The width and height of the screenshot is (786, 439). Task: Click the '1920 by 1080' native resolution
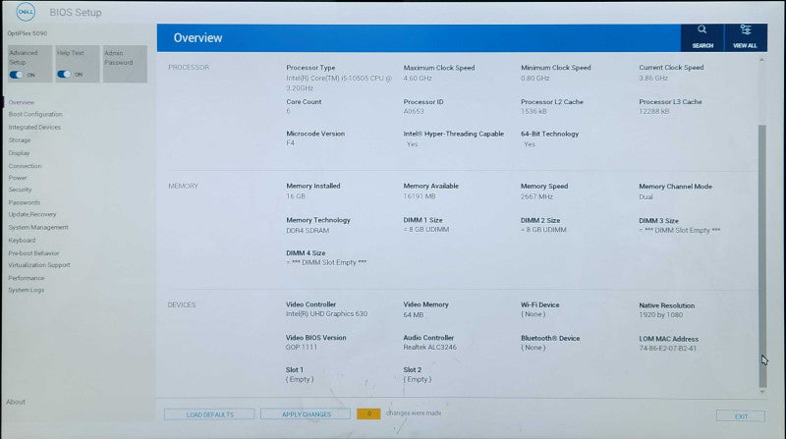point(660,315)
